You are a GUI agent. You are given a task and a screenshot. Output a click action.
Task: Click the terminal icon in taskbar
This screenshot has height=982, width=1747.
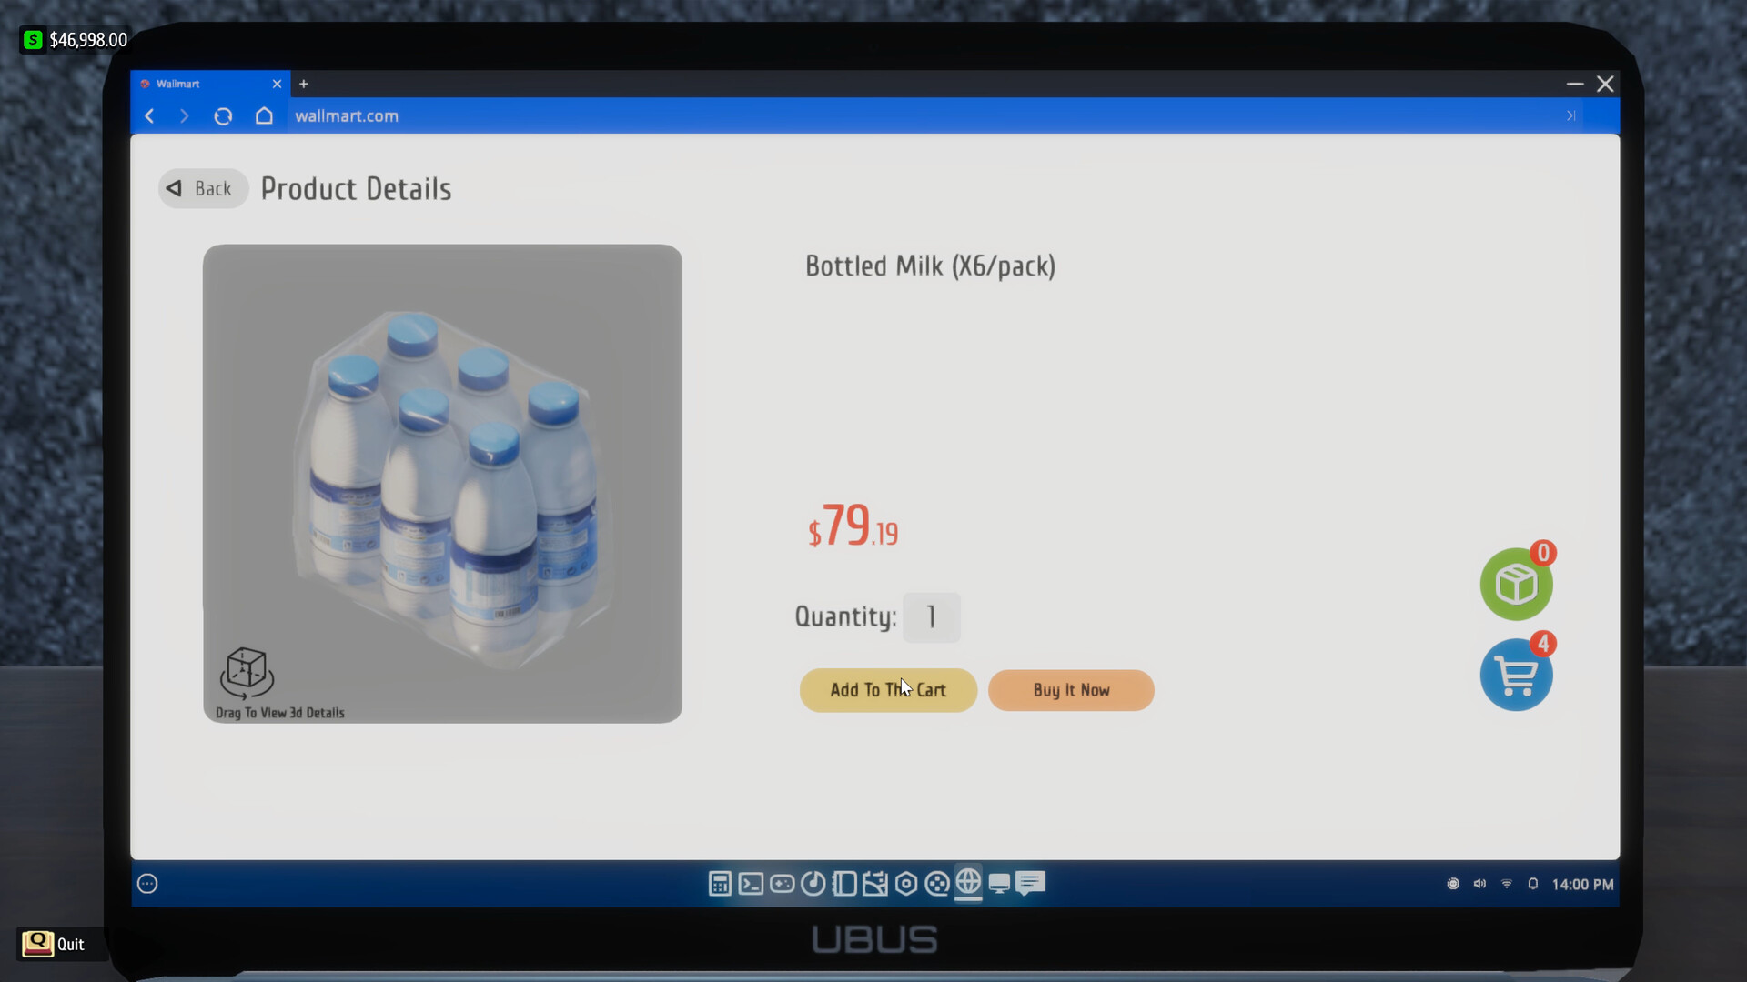[x=750, y=884]
